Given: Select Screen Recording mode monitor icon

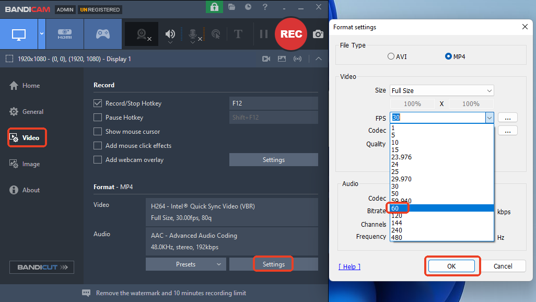Looking at the screenshot, I should [19, 34].
